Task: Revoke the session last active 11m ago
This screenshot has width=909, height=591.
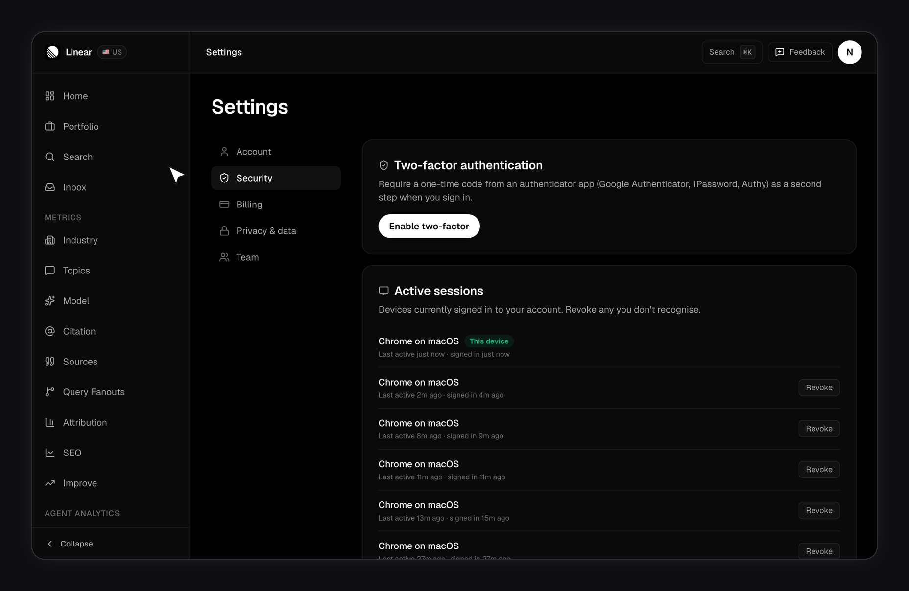Action: (x=819, y=470)
